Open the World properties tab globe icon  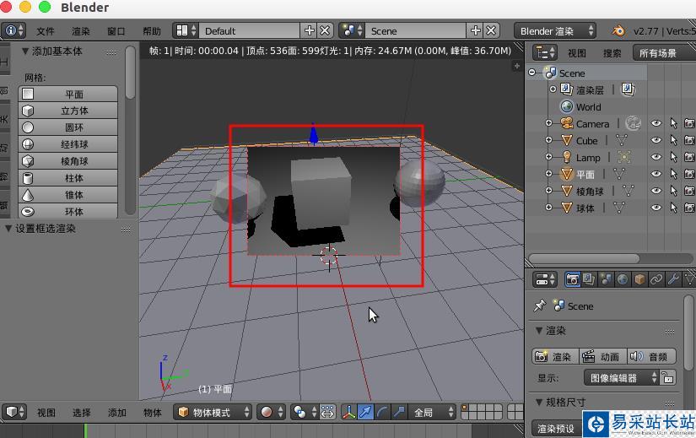pos(623,279)
